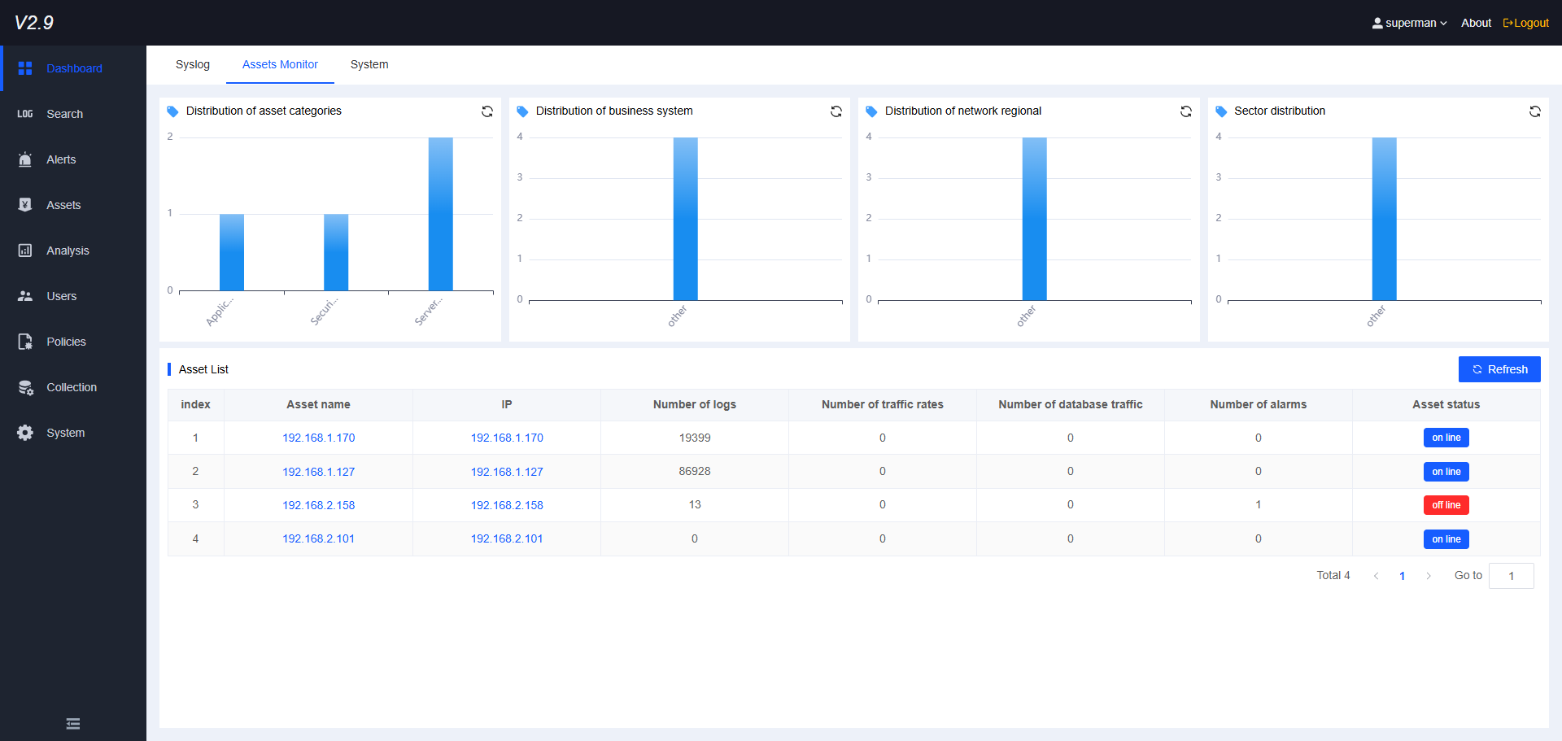The width and height of the screenshot is (1562, 741).
Task: Click the Collection database icon
Action: [25, 387]
